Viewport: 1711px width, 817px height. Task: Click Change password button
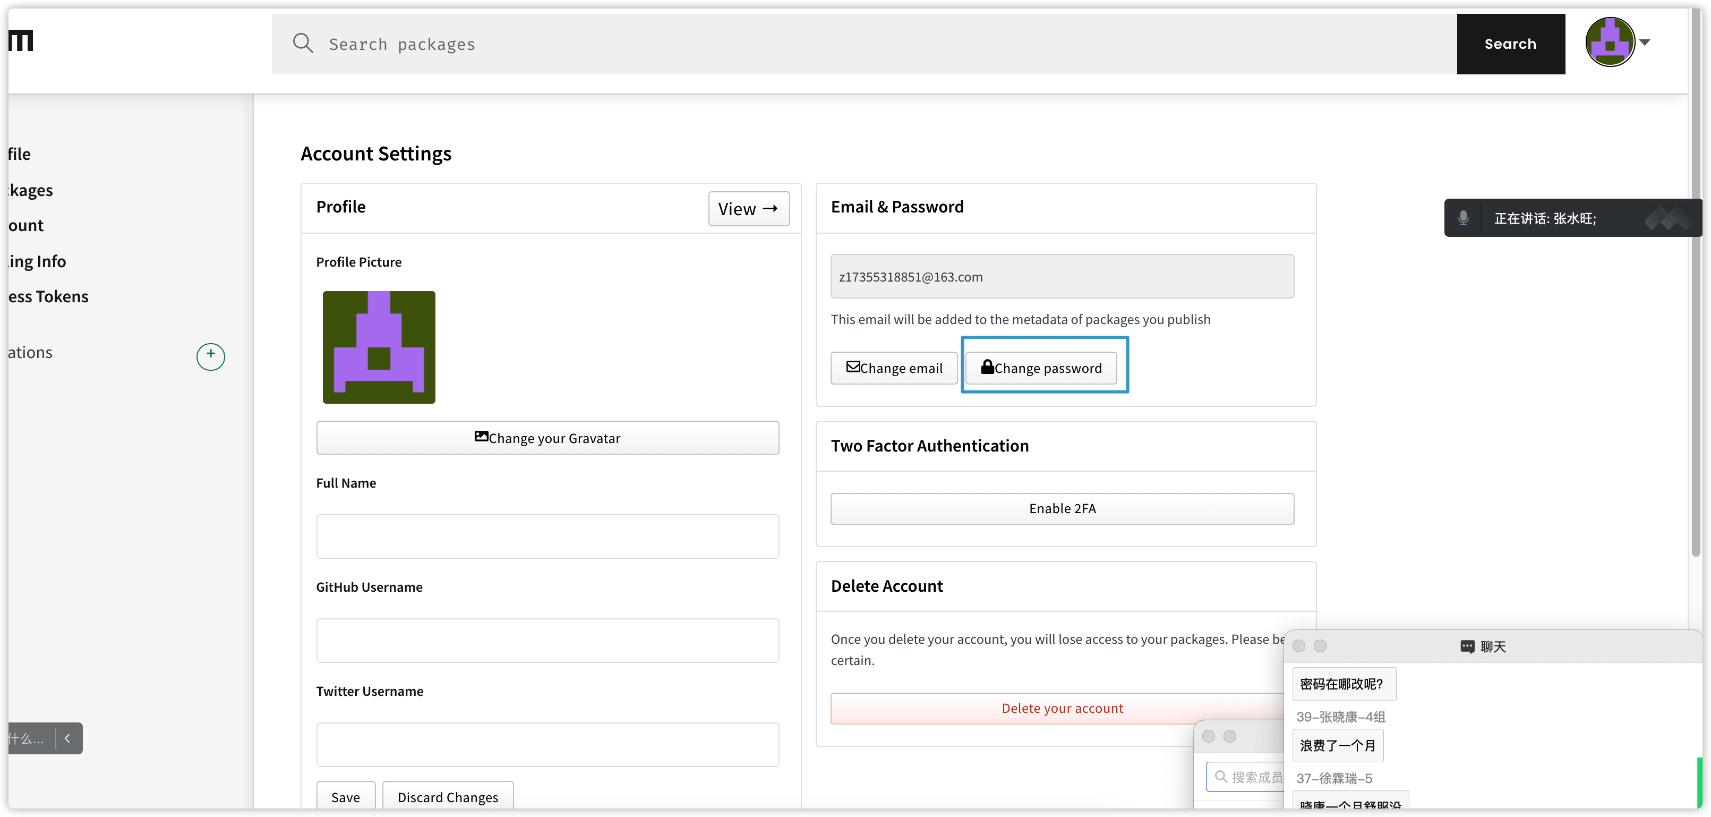(1041, 368)
